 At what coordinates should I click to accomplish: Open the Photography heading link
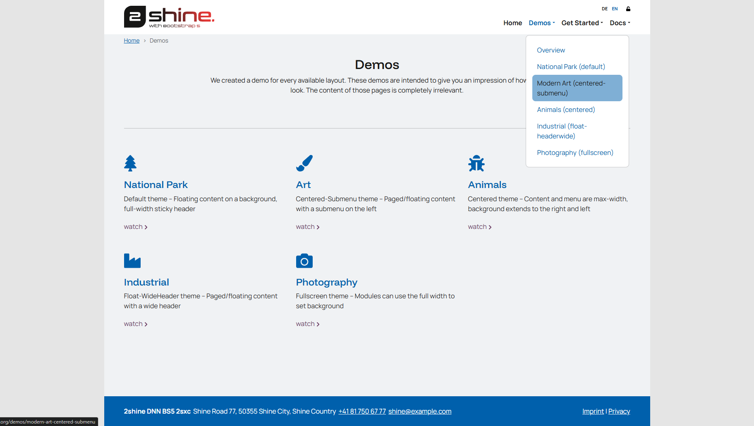click(326, 282)
